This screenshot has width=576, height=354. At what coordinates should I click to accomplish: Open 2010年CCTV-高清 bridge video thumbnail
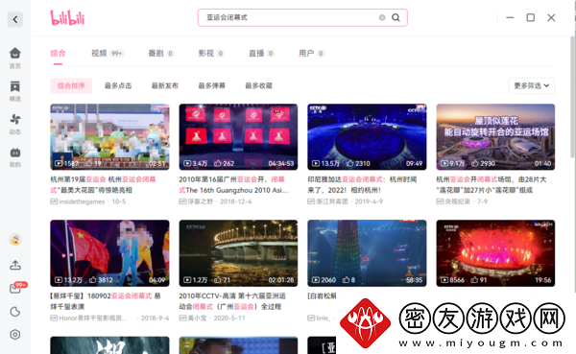[x=238, y=253]
